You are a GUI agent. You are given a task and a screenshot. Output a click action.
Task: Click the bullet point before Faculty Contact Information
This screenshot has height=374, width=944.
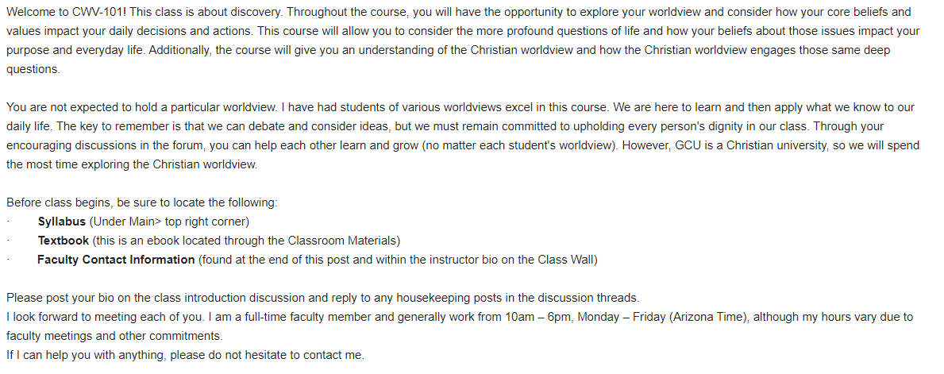(8, 260)
